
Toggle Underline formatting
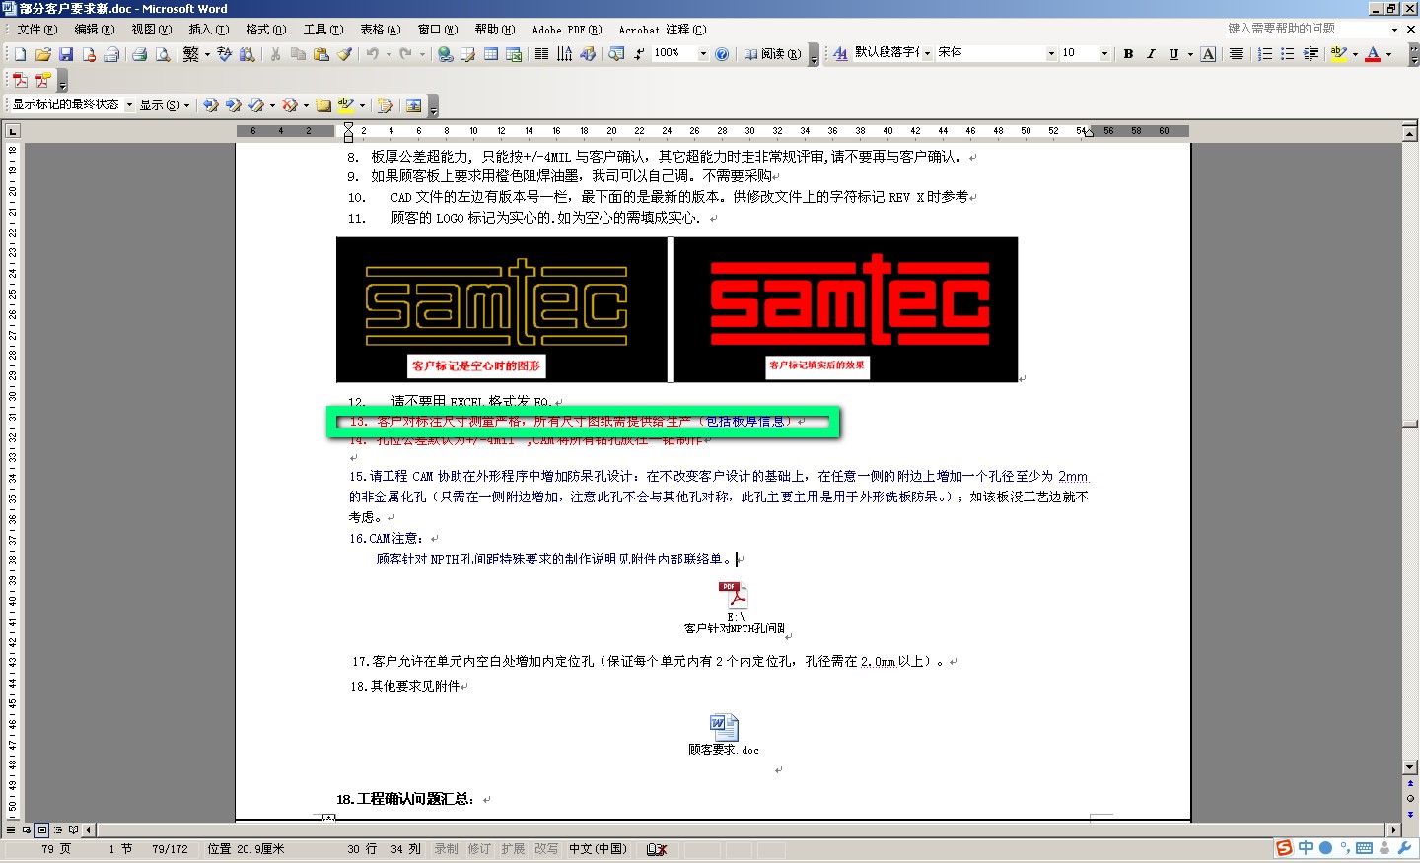[1173, 54]
